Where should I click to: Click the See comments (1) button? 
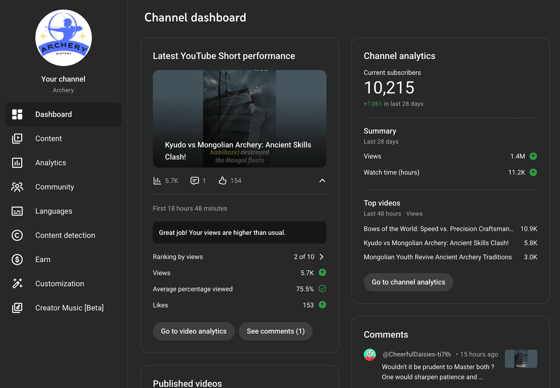(276, 331)
